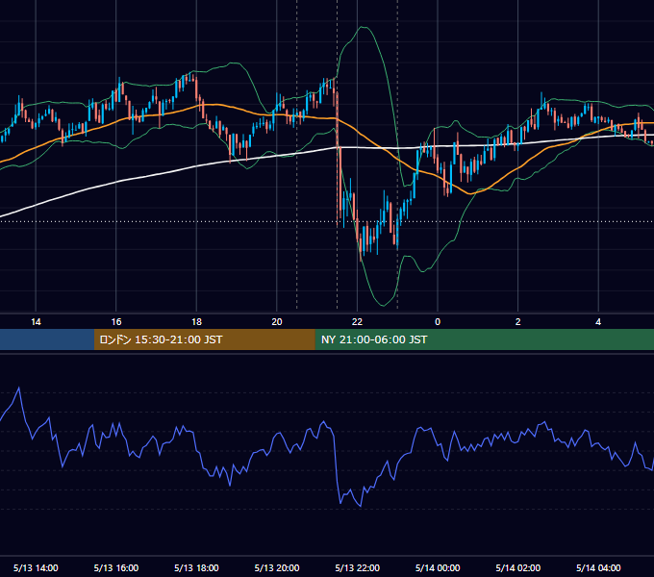Click the upper axis hour label 0
Image resolution: width=654 pixels, height=577 pixels.
[438, 322]
